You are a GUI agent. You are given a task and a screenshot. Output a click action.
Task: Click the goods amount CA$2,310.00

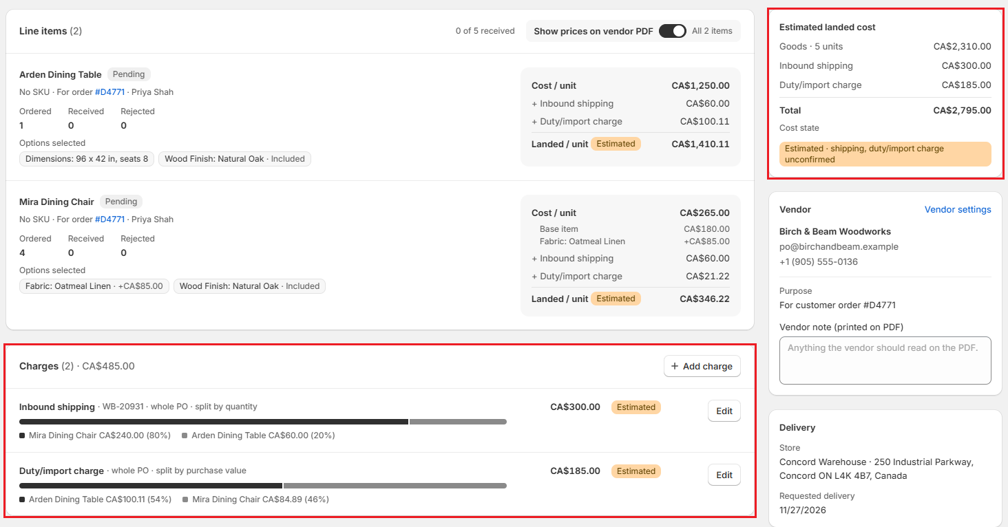coord(963,47)
